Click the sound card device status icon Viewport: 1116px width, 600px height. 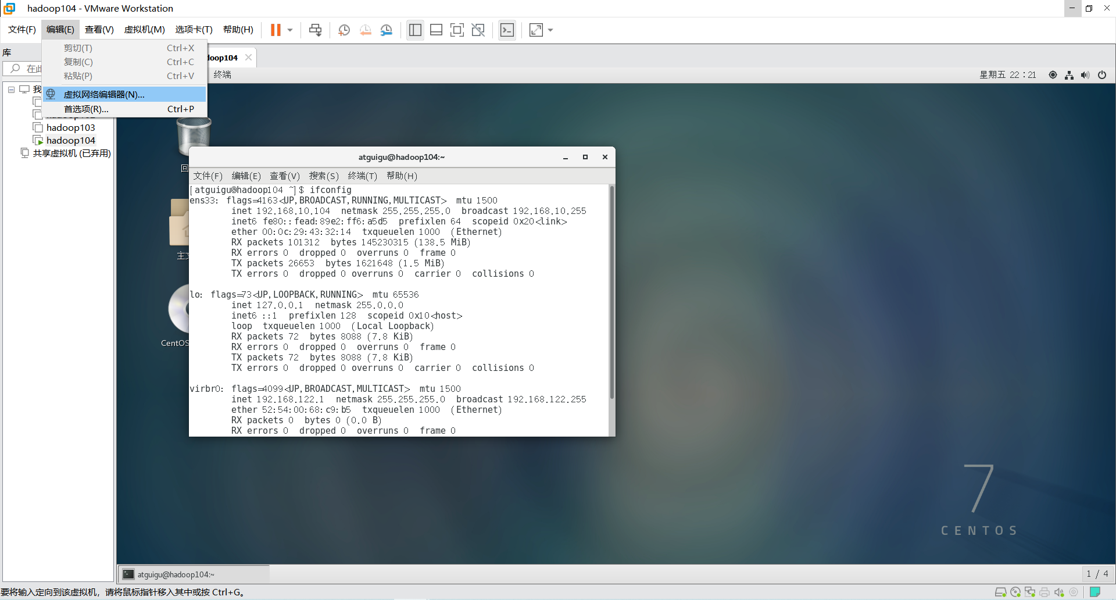pos(1059,592)
